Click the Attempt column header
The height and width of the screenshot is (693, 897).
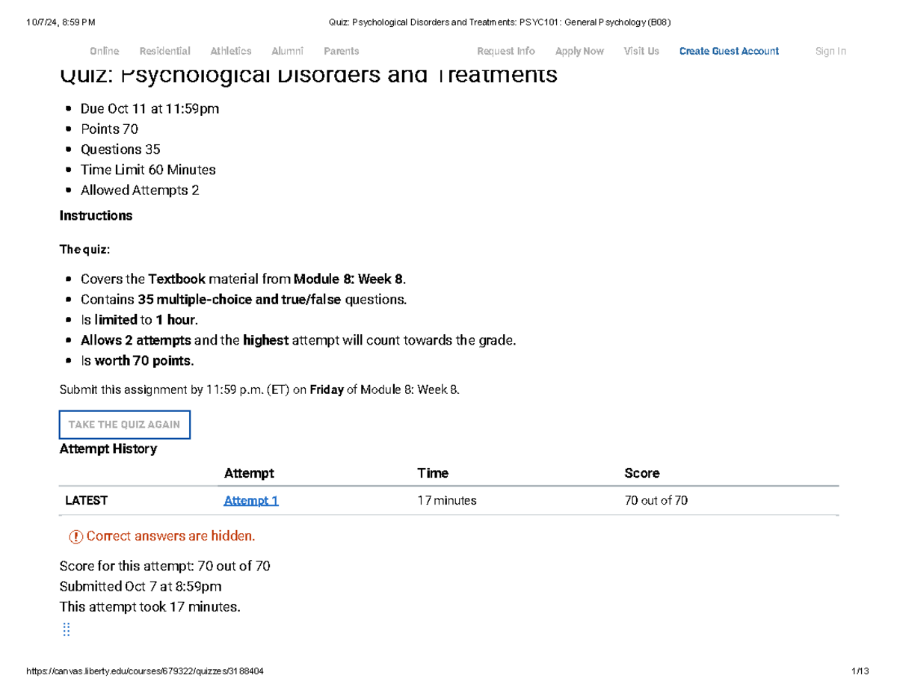click(249, 473)
